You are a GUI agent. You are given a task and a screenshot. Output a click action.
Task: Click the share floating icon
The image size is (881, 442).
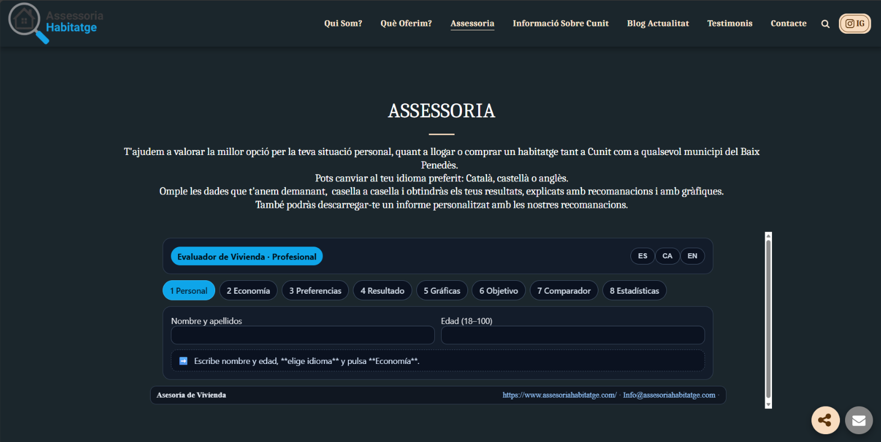pos(825,420)
